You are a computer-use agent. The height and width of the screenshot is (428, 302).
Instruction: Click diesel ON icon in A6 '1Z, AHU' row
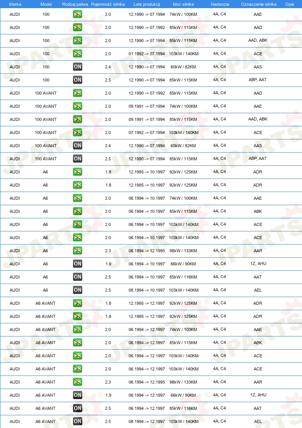pyautogui.click(x=78, y=264)
